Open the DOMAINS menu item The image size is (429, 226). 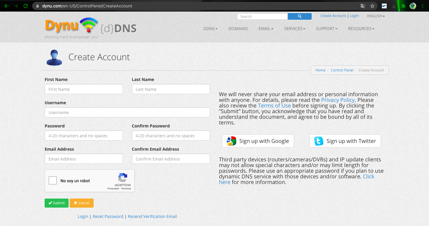pos(238,29)
